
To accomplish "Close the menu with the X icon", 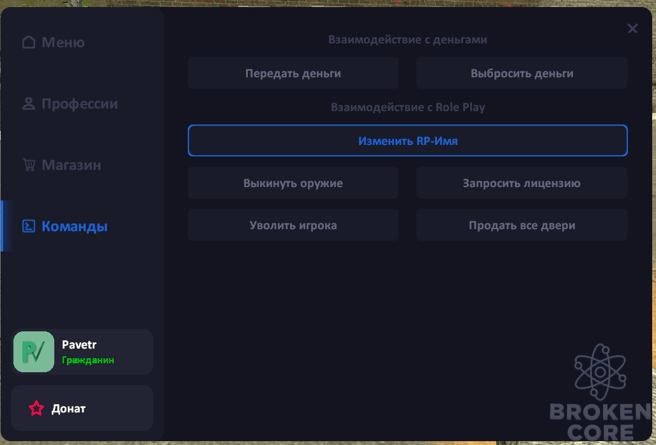I will [632, 28].
